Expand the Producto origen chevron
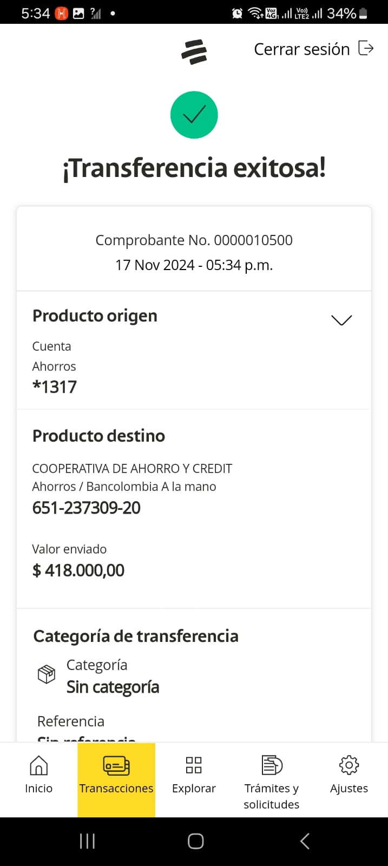The width and height of the screenshot is (388, 866). coord(341,320)
